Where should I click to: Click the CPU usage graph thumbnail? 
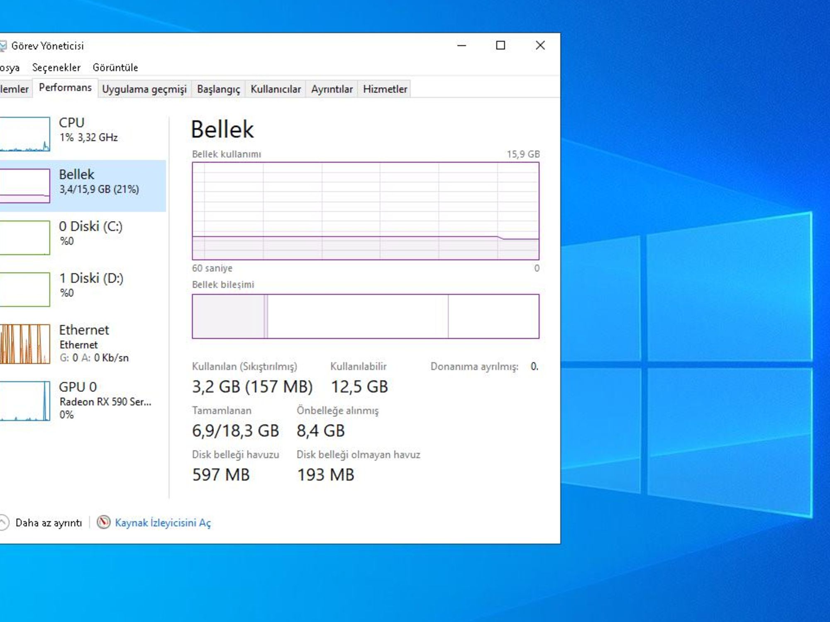tap(25, 134)
